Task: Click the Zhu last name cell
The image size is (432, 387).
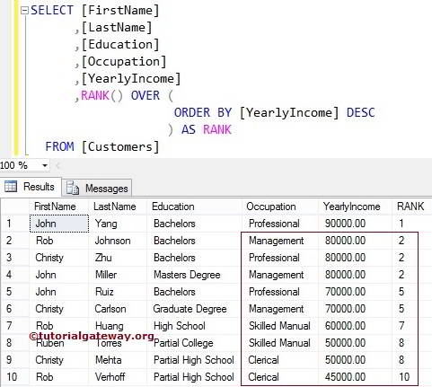Action: 118,258
